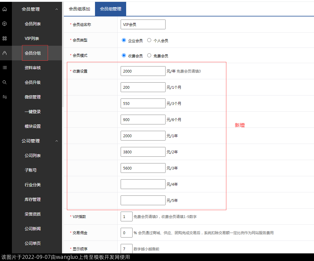
Task: Click the 会员组名称 input field
Action: (x=143, y=24)
